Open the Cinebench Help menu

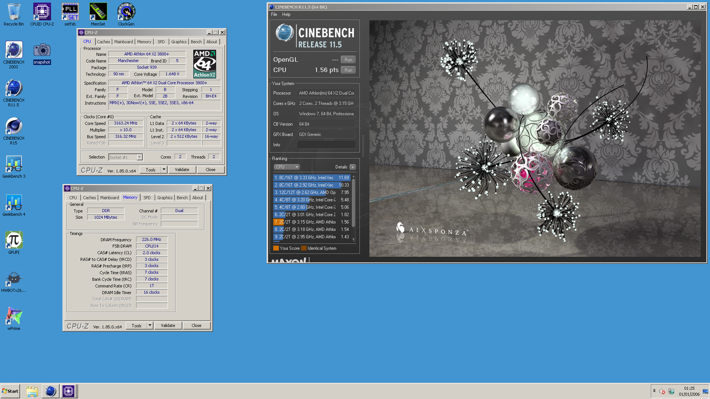coord(286,14)
